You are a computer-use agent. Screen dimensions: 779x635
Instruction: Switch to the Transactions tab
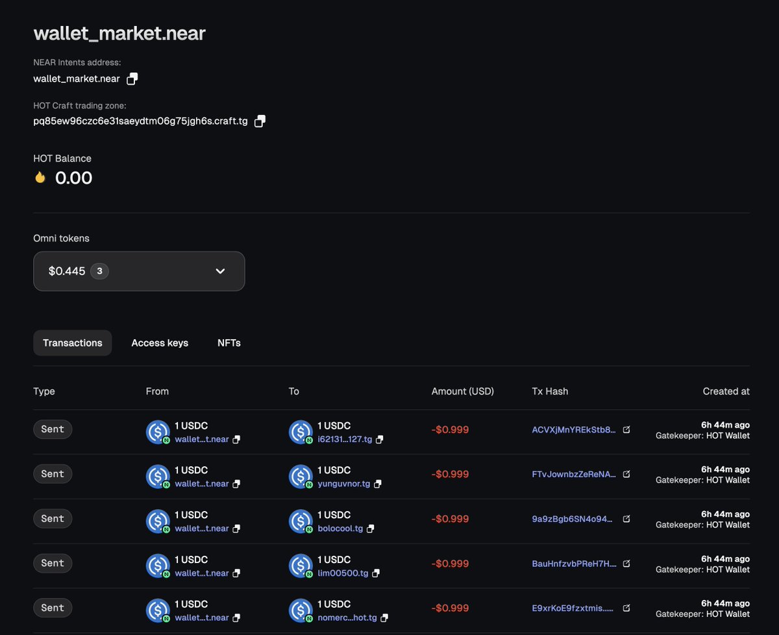(73, 342)
